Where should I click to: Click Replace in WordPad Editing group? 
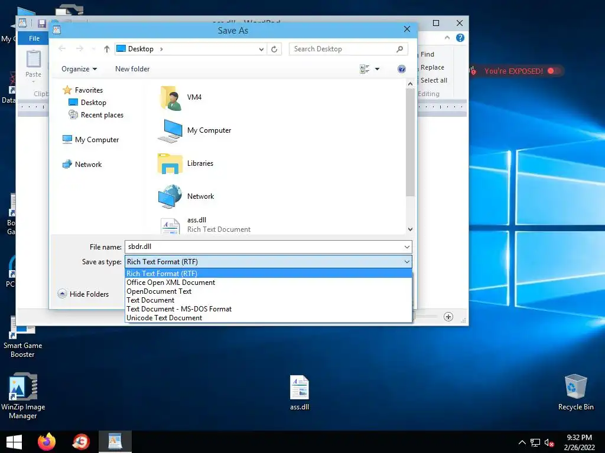click(432, 67)
